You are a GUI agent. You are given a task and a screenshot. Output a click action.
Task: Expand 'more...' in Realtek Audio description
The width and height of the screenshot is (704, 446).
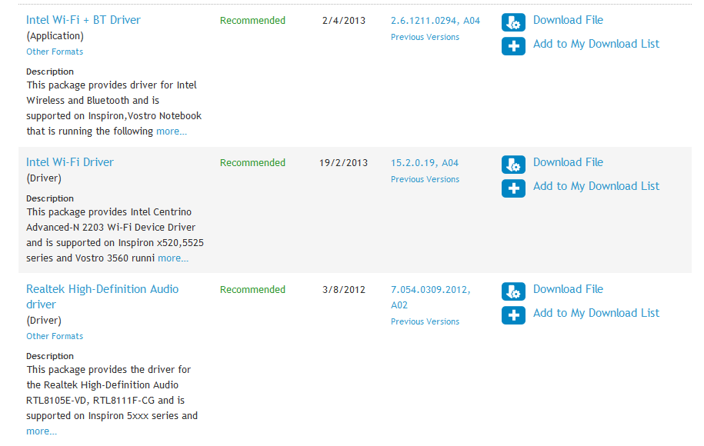click(42, 431)
